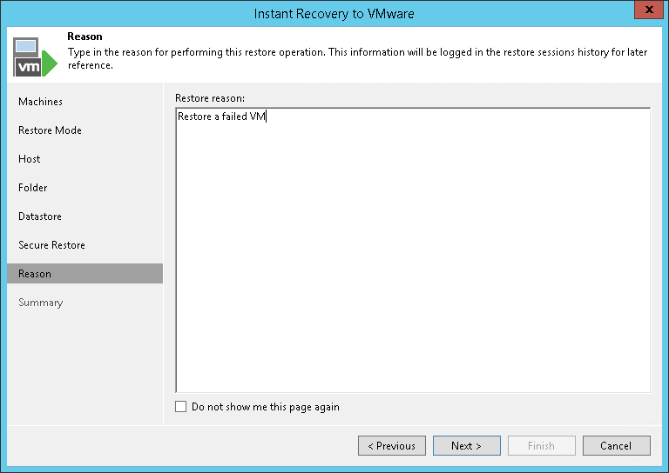Cancel the restore wizard
The image size is (669, 473).
point(616,446)
